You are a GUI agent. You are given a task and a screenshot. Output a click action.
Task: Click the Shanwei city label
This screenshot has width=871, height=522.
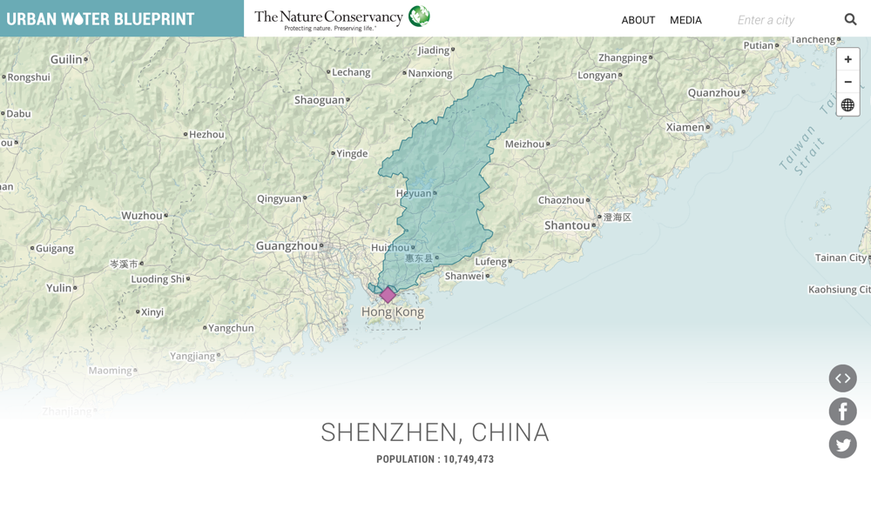coord(464,276)
